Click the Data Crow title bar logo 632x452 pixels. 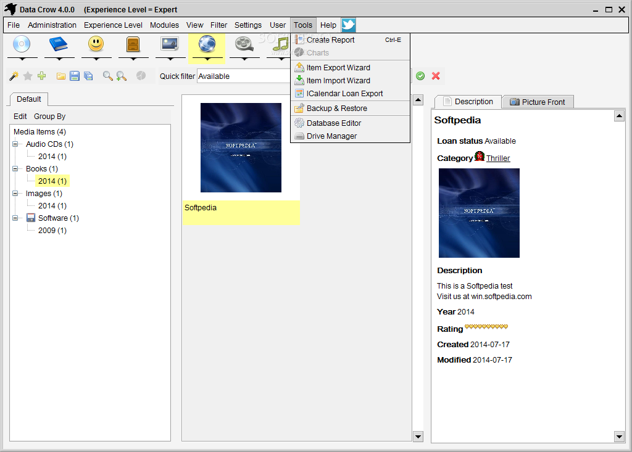tap(11, 9)
